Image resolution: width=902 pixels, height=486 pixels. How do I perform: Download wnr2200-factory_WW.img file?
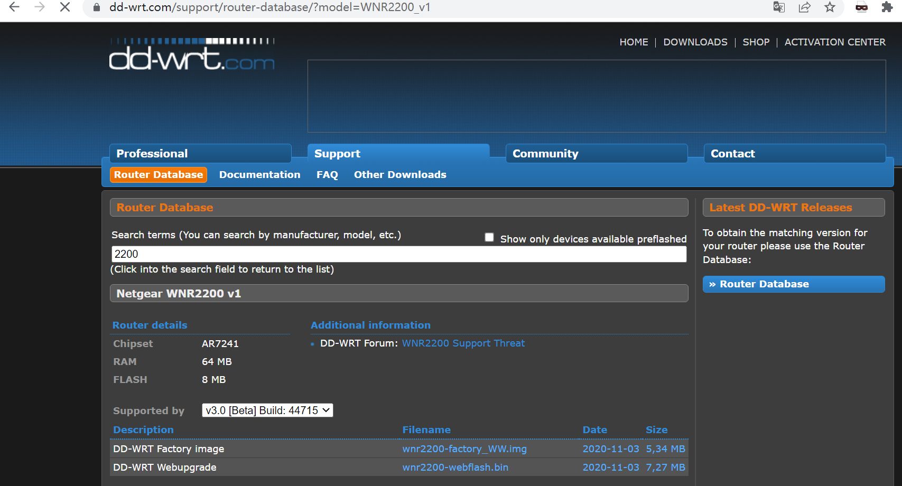(464, 449)
